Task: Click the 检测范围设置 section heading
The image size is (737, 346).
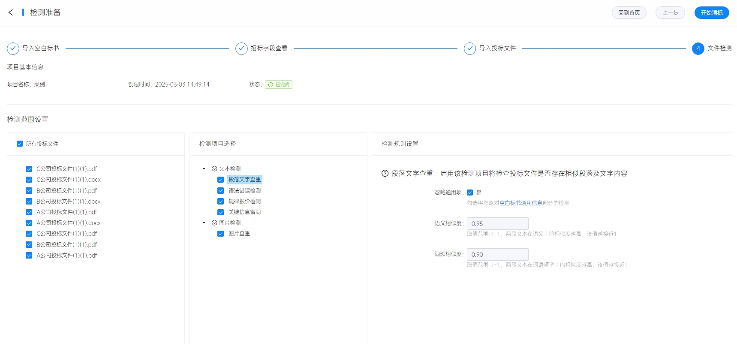Action: click(x=27, y=120)
